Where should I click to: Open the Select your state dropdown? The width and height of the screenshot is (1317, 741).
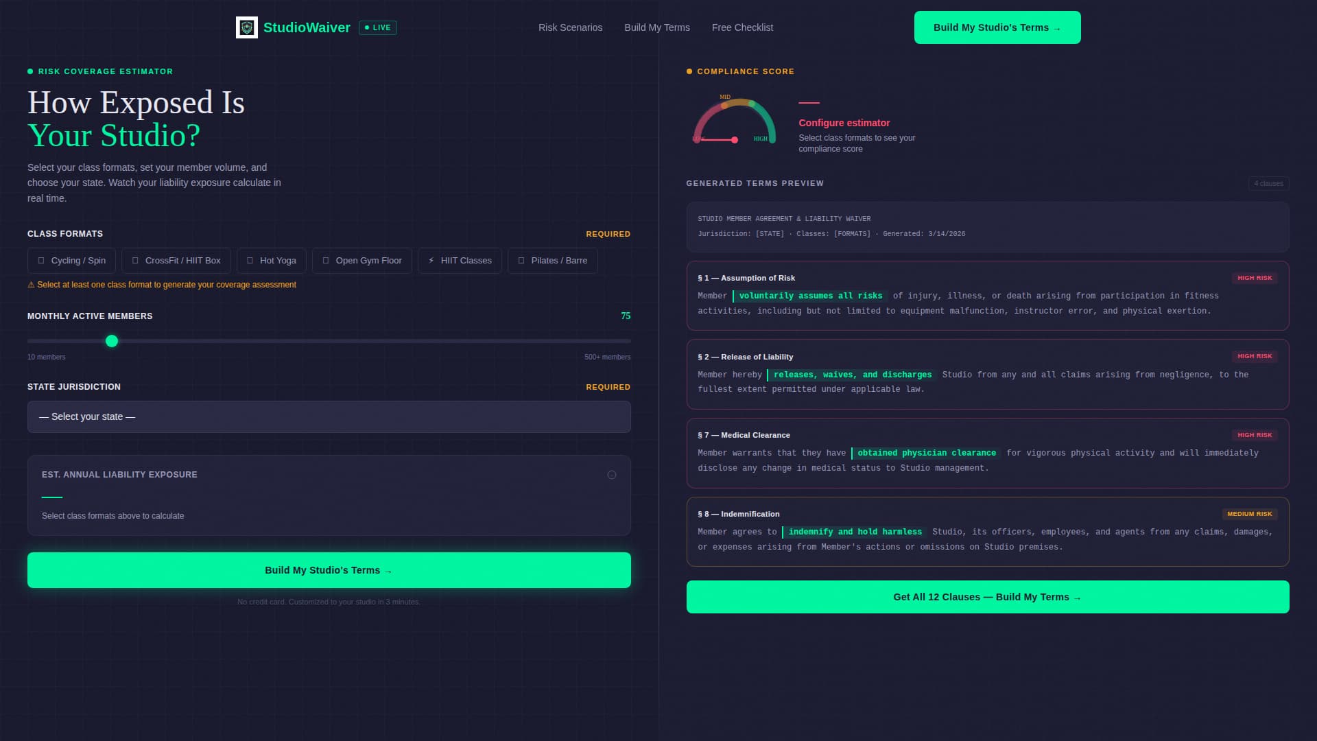tap(329, 416)
